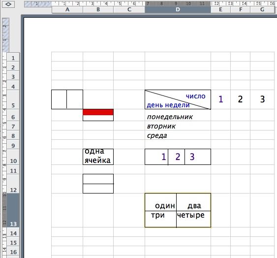Select column F header
The width and height of the screenshot is (277, 258).
(241, 9)
